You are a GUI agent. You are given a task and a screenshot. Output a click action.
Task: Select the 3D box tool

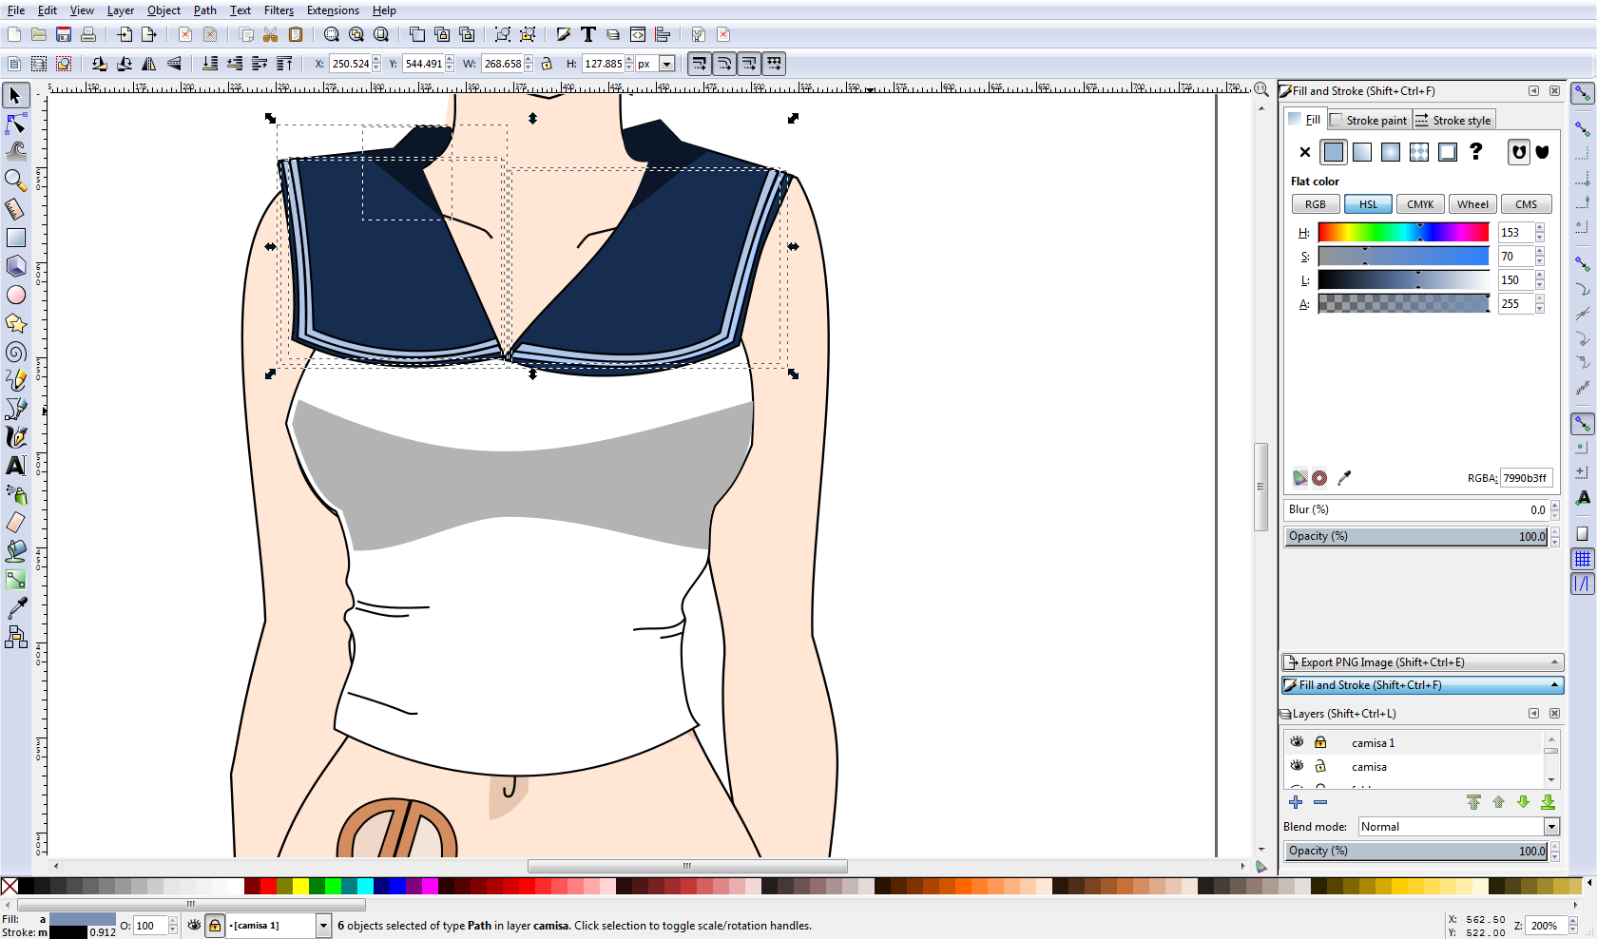(x=15, y=266)
